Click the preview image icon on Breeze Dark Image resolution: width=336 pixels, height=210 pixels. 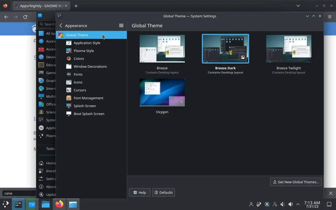click(243, 57)
